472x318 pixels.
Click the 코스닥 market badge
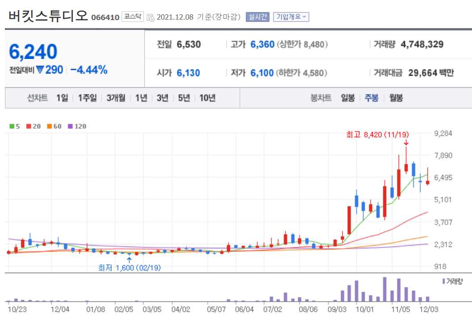pyautogui.click(x=132, y=16)
